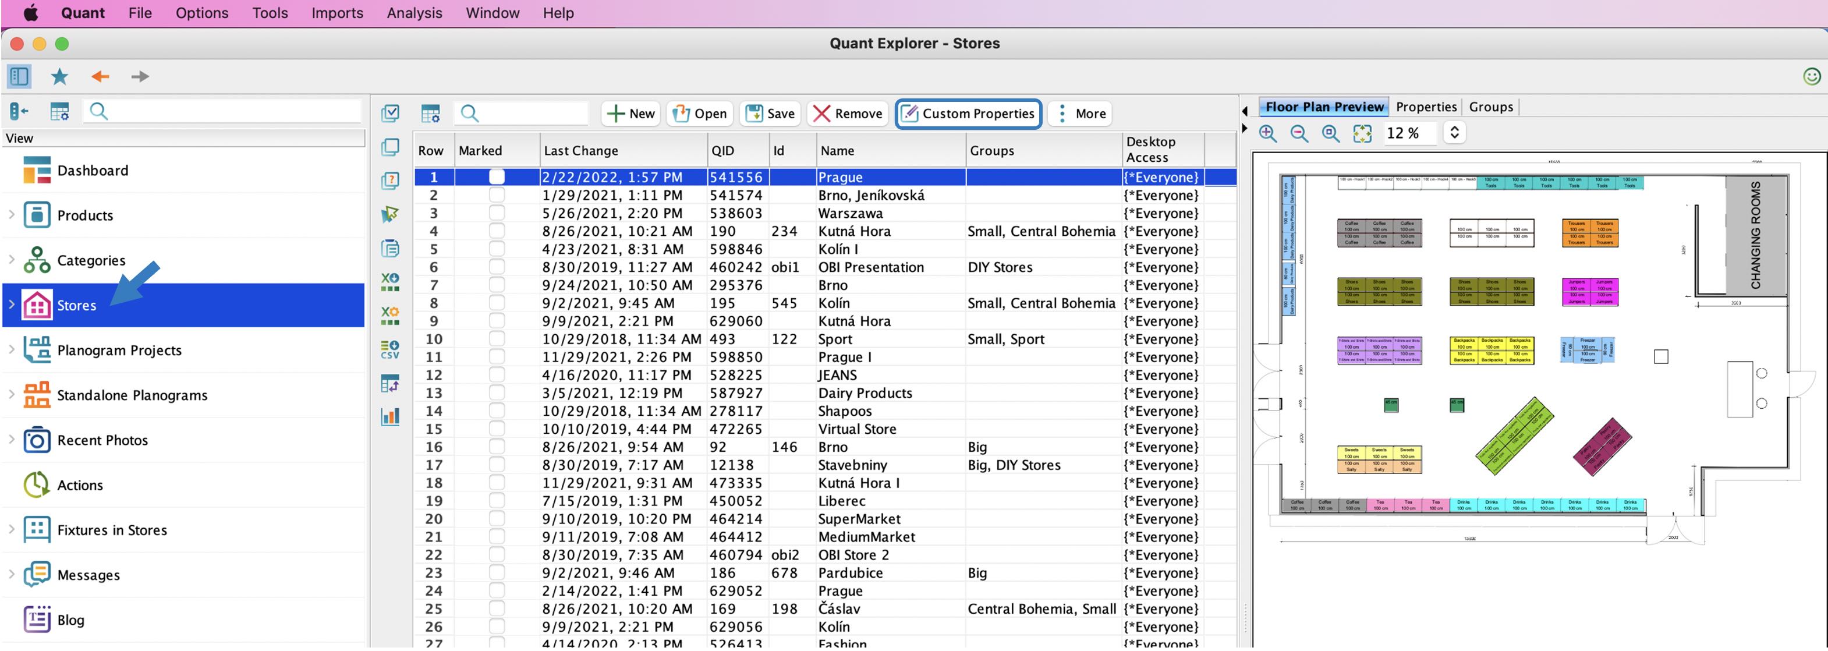The image size is (1828, 651).
Task: Mark the checkbox for Kolín I row
Action: [497, 249]
